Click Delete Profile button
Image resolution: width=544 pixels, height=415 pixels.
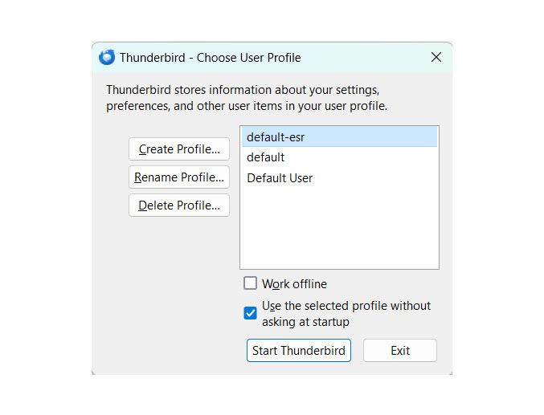[179, 205]
